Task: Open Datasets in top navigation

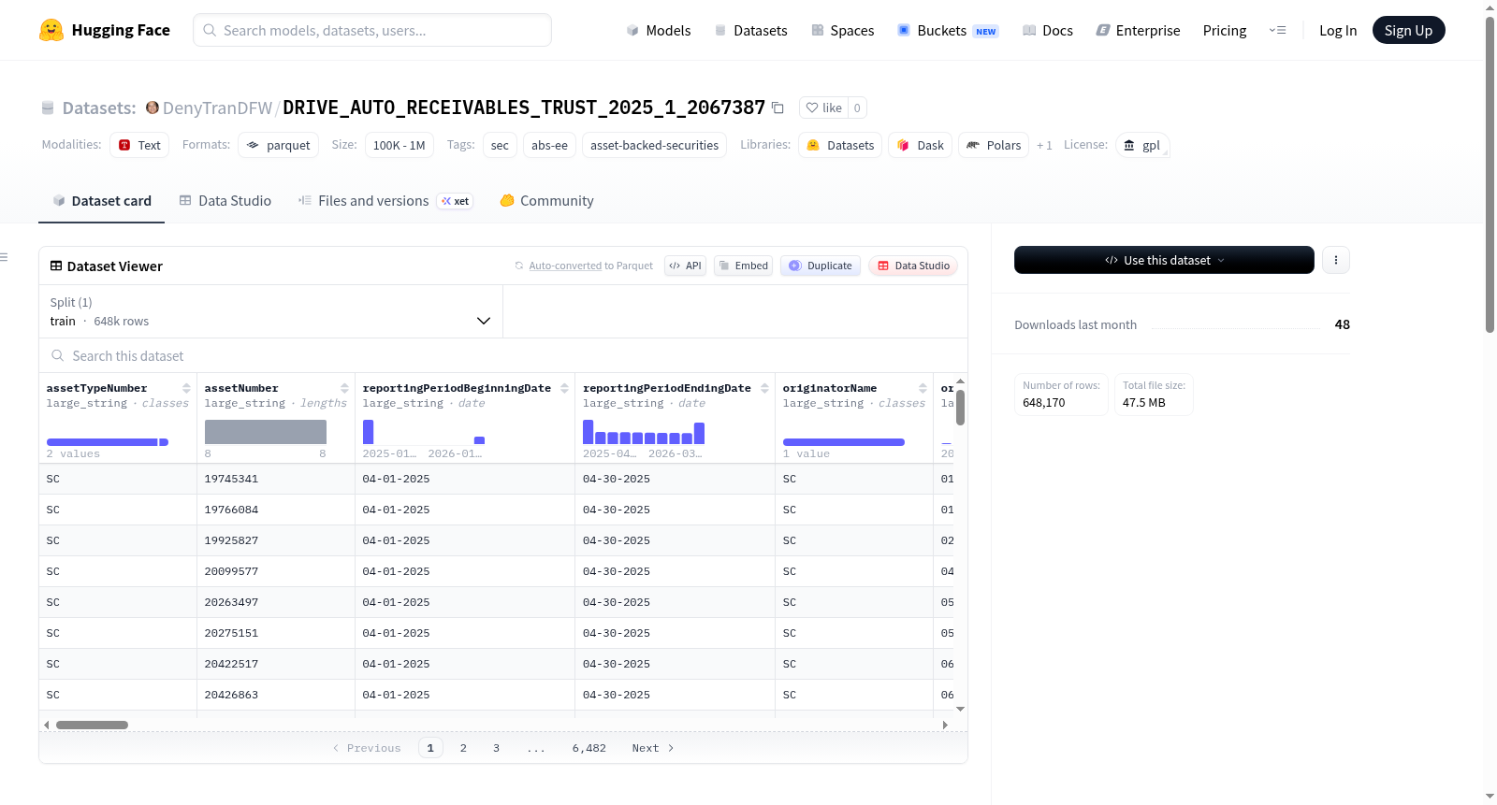Action: 750,30
